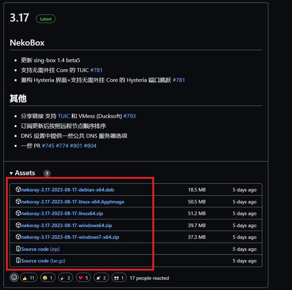This screenshot has width=292, height=290.
Task: Click package icon beside linux64.zip
Action: (18, 213)
